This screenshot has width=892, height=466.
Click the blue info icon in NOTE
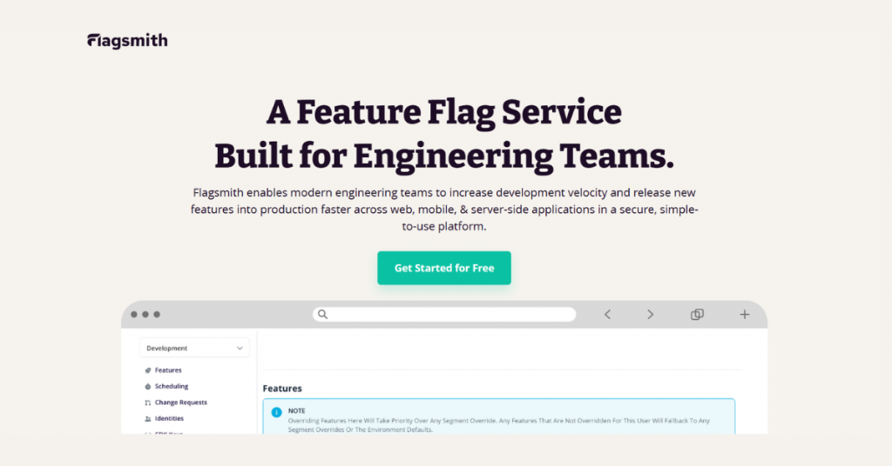[x=276, y=413]
